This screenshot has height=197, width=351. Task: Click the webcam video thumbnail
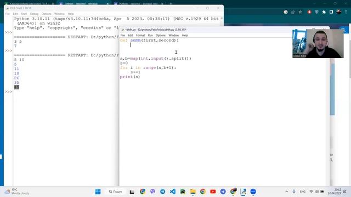pyautogui.click(x=318, y=43)
